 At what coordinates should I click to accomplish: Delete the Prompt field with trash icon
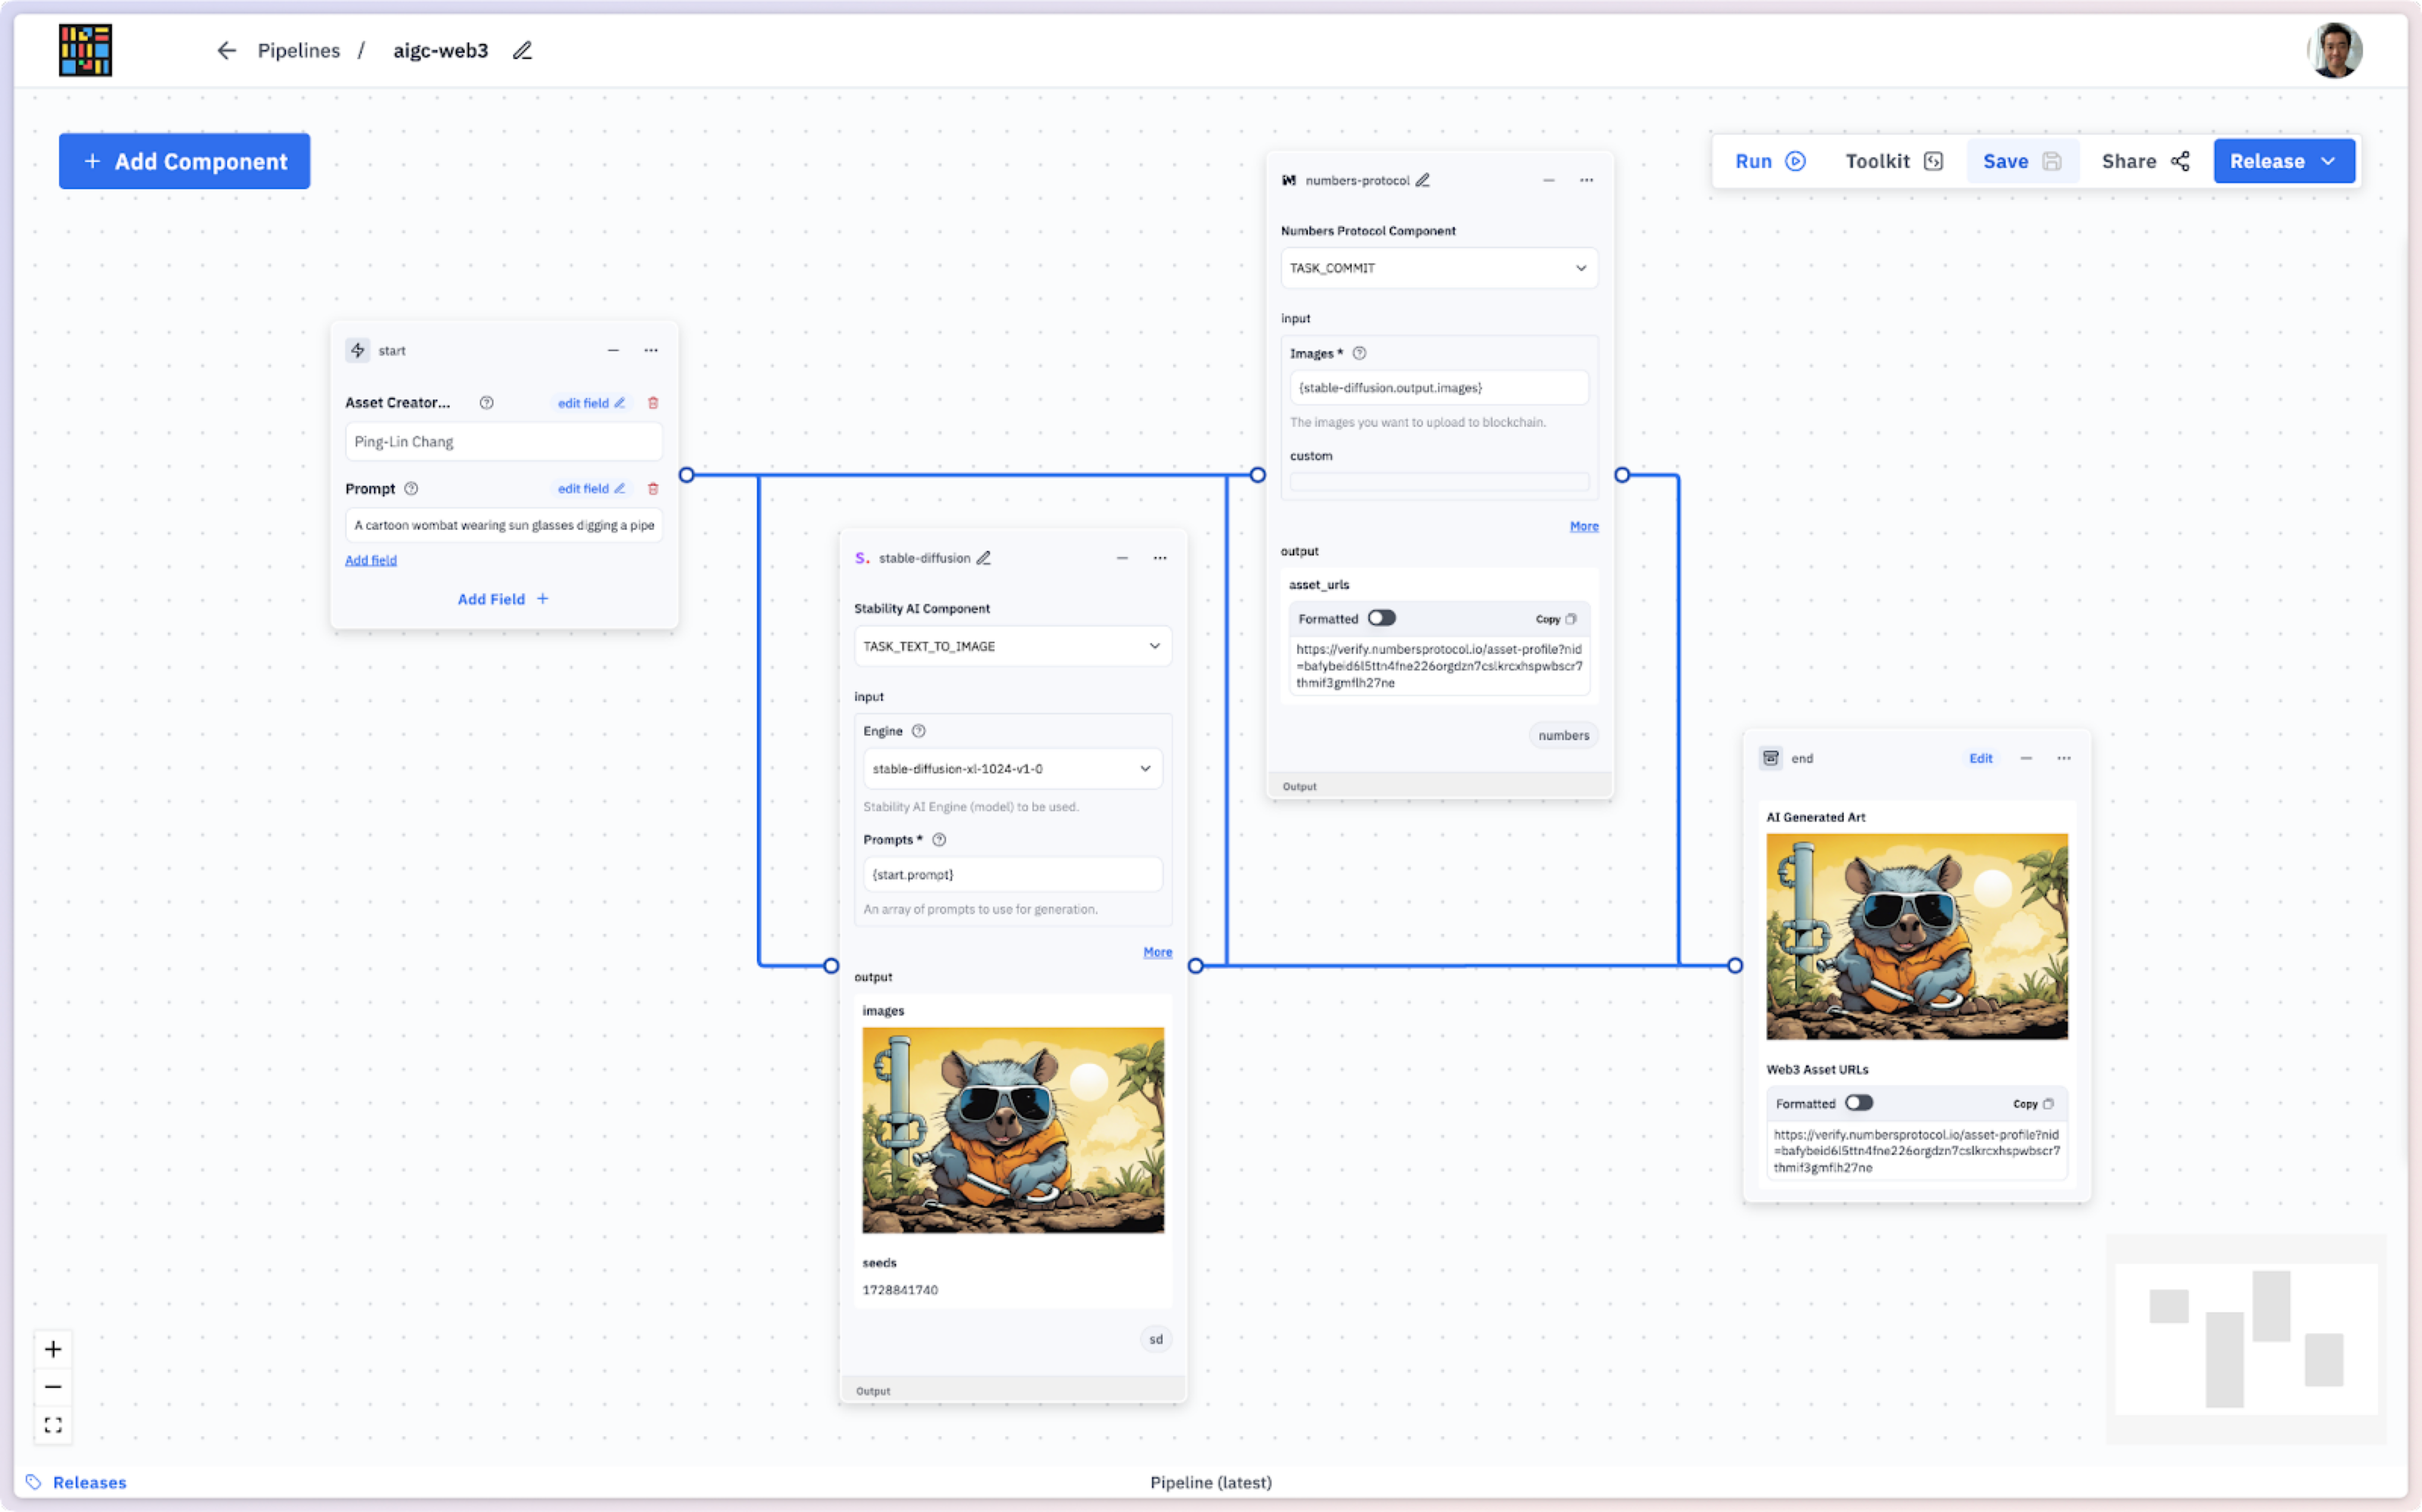coord(653,489)
